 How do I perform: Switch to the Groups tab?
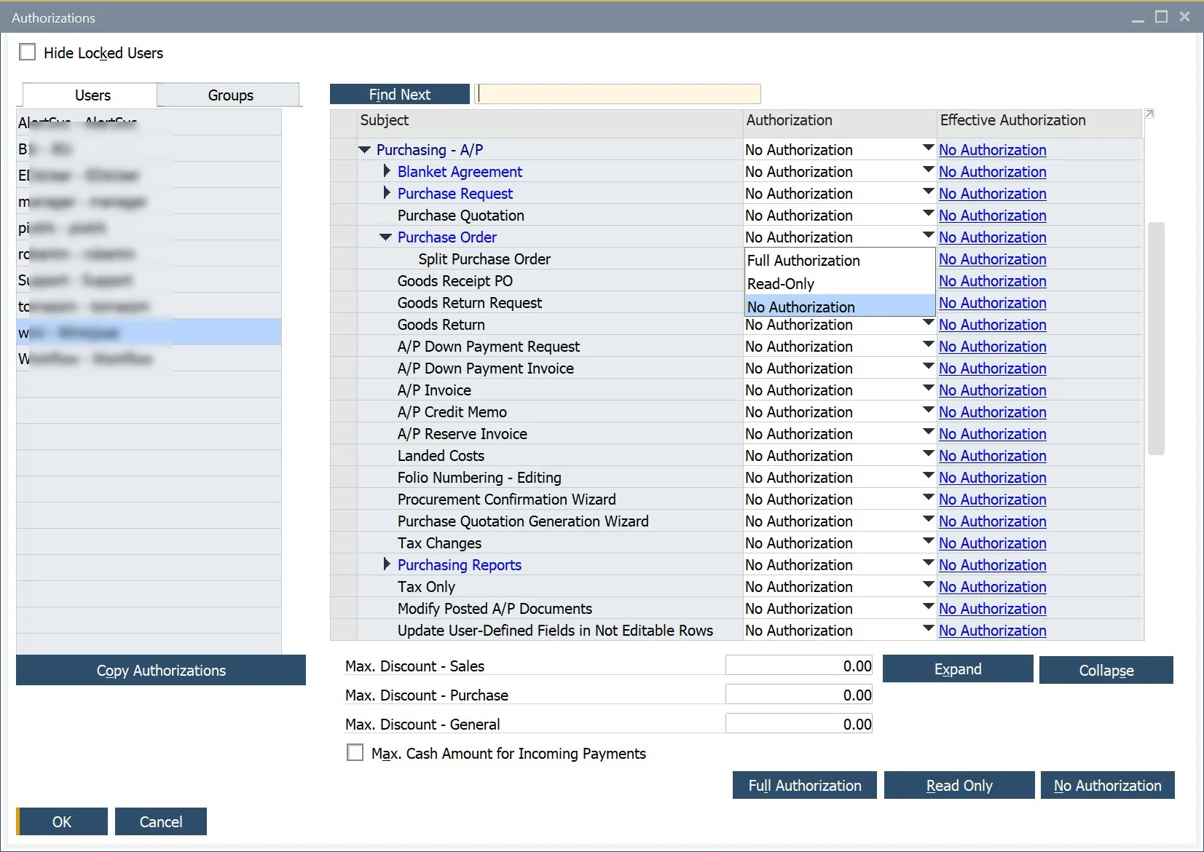tap(229, 95)
